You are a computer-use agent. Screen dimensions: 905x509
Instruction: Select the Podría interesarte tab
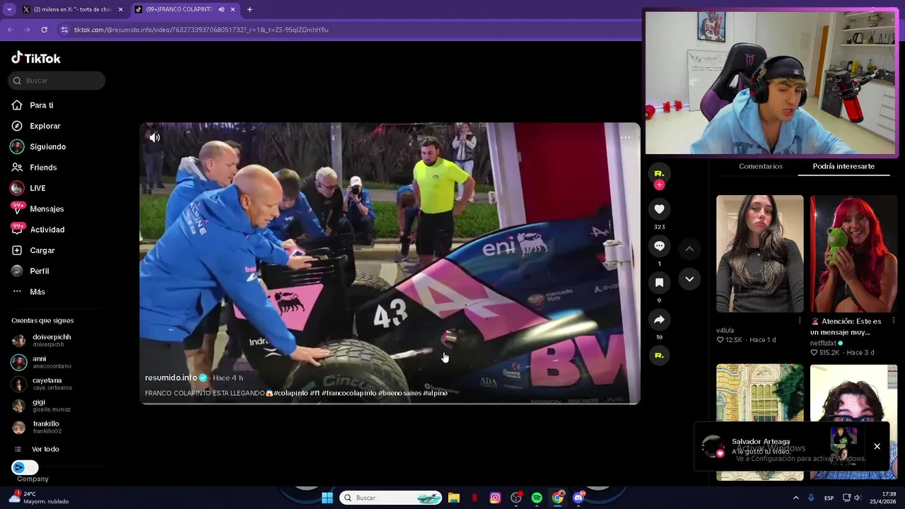tap(843, 166)
